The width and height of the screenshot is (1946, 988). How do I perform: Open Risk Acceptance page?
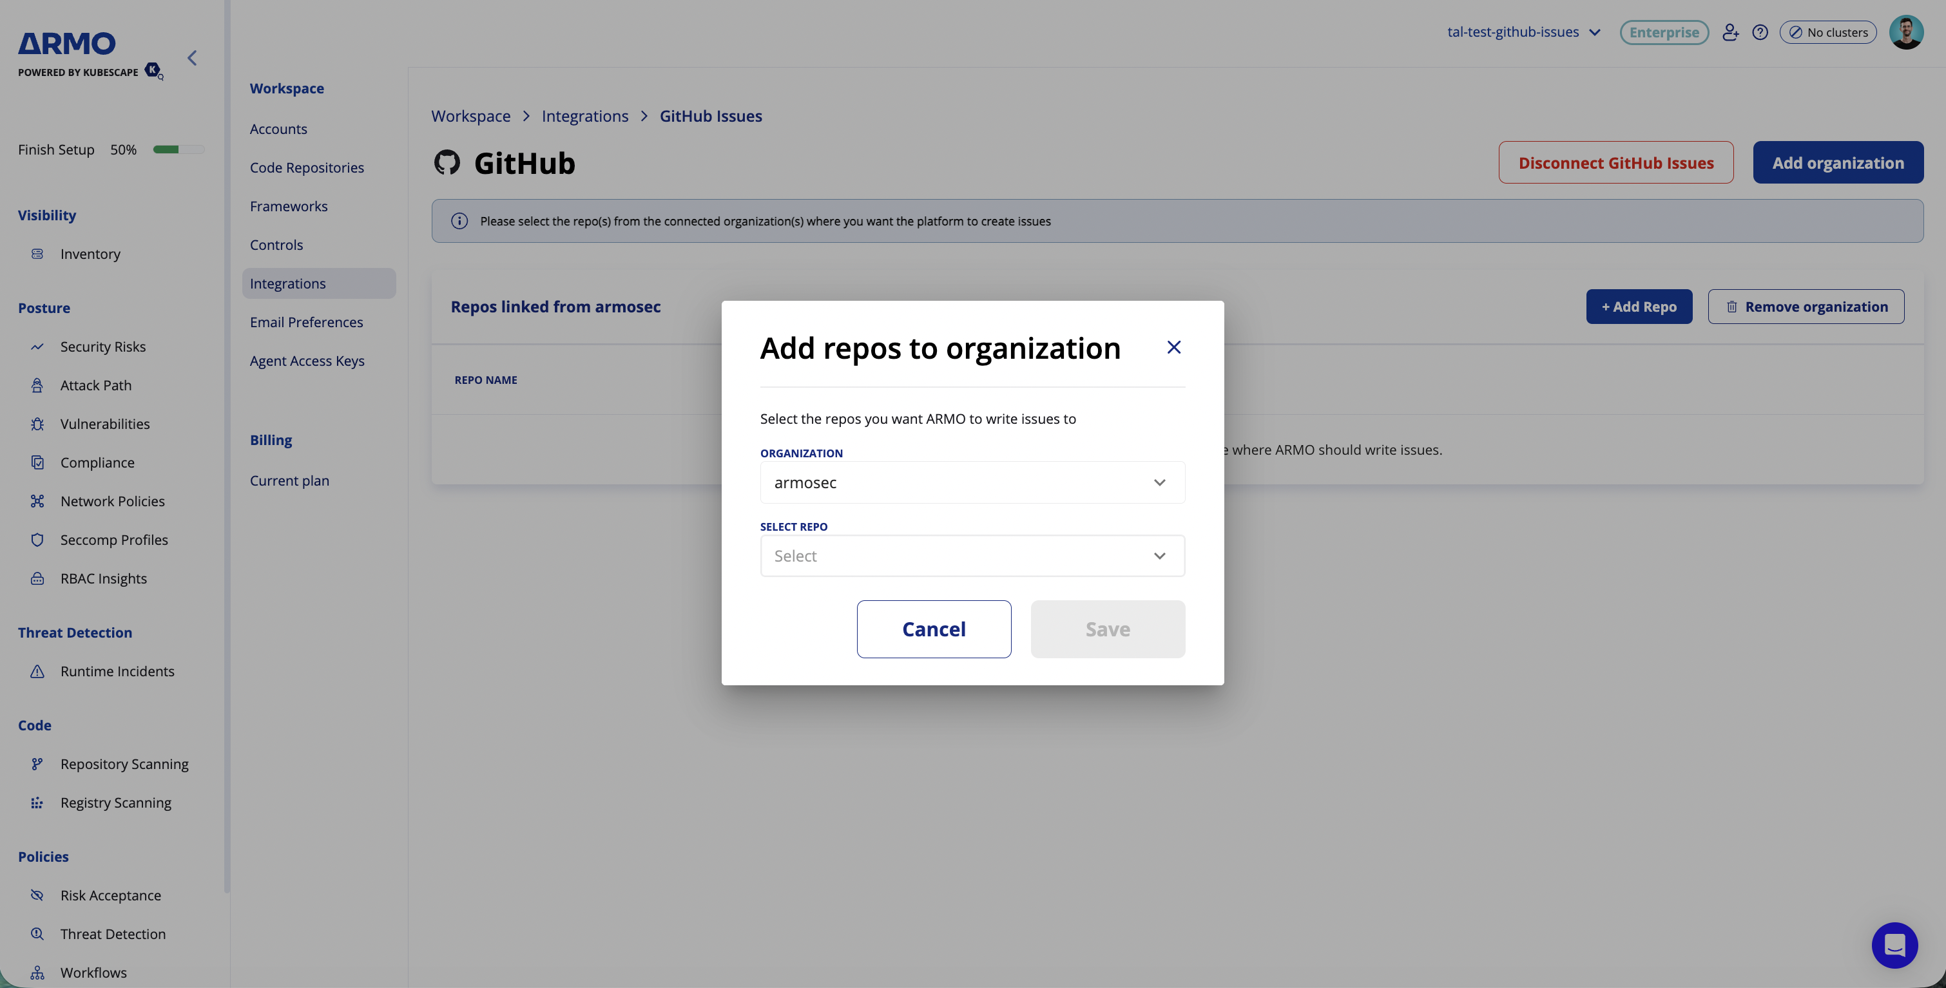[110, 895]
